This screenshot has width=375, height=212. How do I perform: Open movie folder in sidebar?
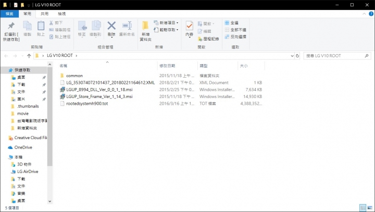23,114
